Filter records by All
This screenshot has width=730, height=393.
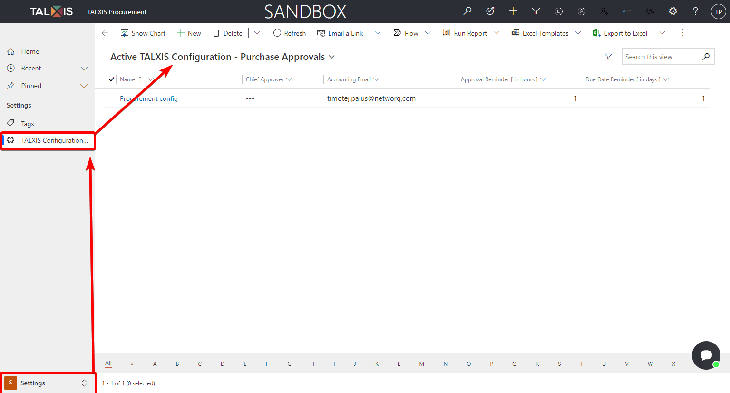tap(108, 363)
